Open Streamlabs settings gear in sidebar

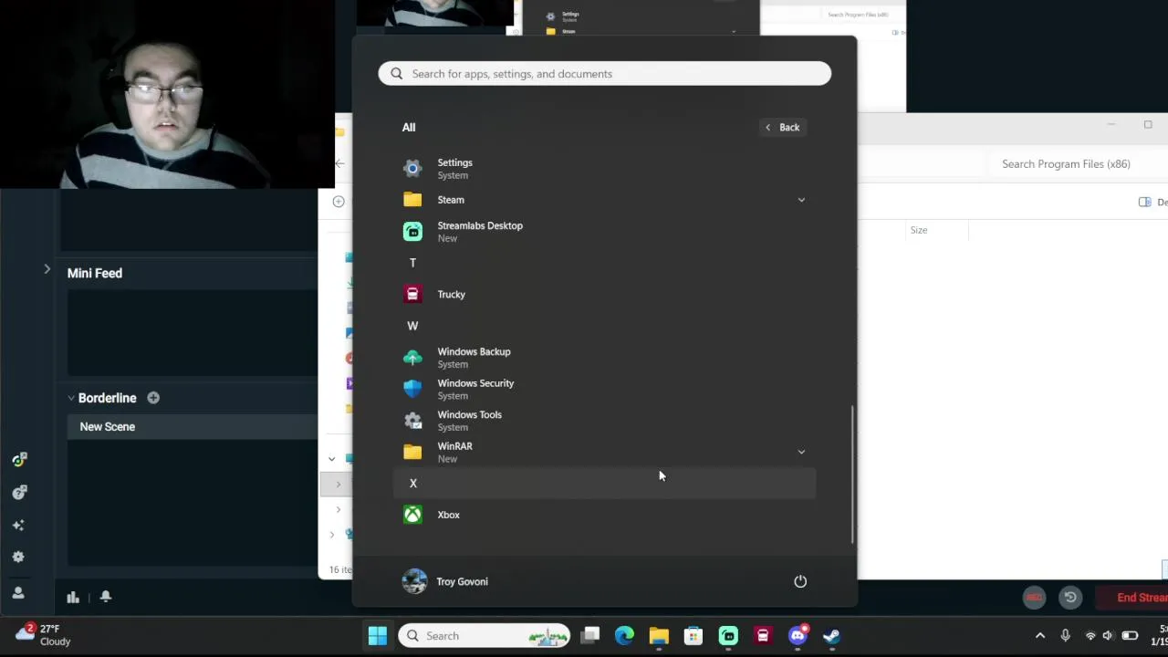(x=18, y=557)
